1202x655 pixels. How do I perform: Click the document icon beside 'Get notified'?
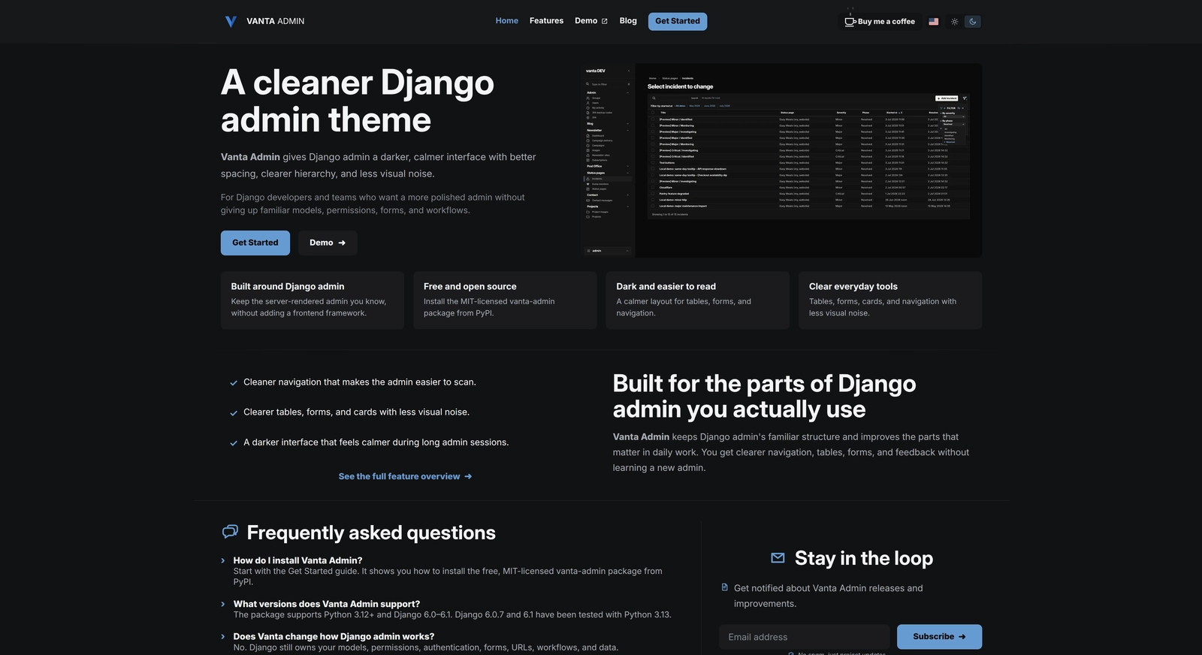click(x=725, y=587)
